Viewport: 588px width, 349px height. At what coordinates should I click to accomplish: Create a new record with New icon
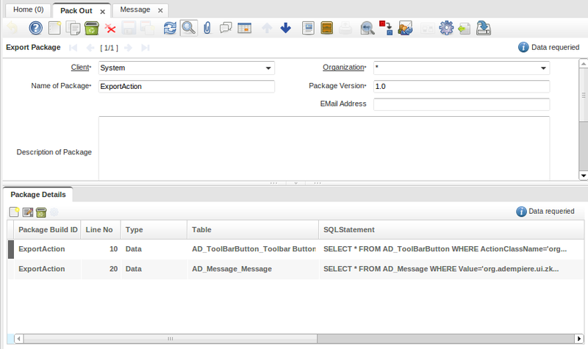coord(54,28)
